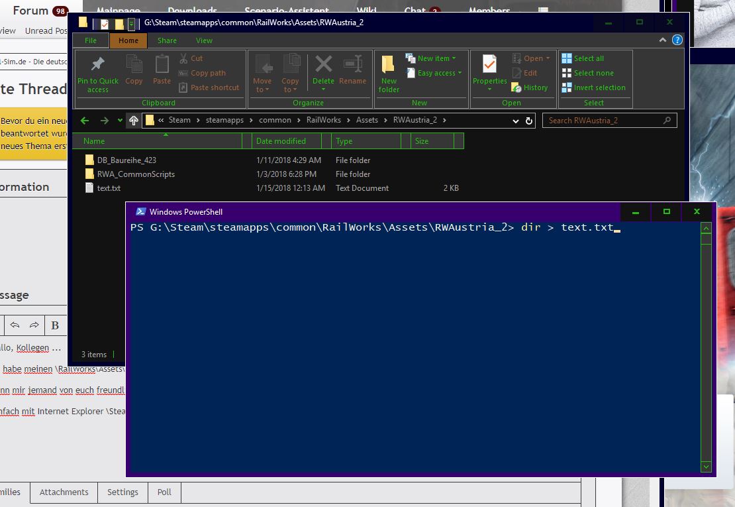Open the Poll tab in forum editor
Screen dimensions: 735x507
[164, 492]
